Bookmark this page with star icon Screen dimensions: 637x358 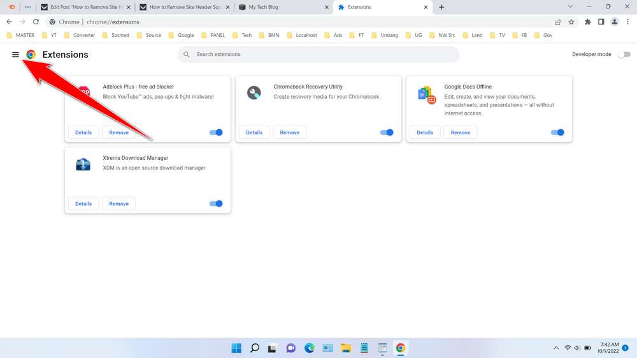pos(571,22)
